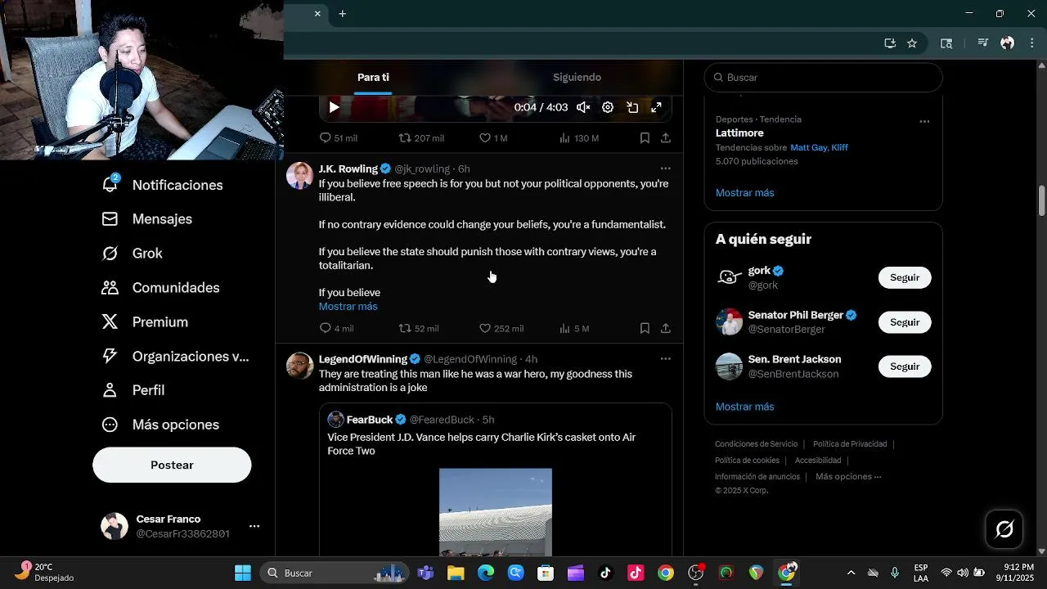This screenshot has width=1047, height=589.
Task: Show more suggestions under A quién seguir
Action: (744, 407)
